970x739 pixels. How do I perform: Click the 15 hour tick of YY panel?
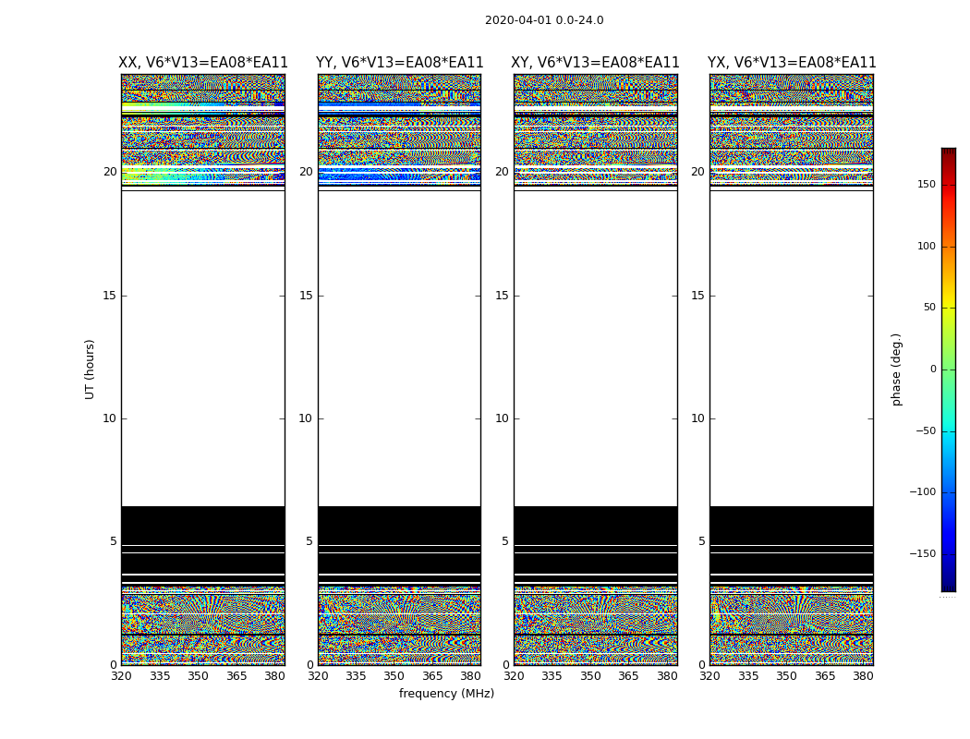click(x=306, y=296)
